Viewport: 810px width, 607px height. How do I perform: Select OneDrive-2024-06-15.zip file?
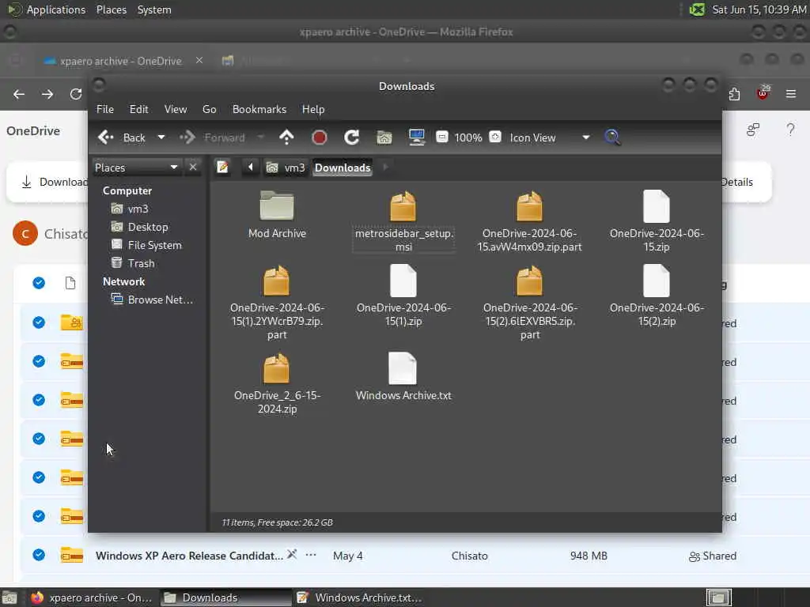(657, 221)
